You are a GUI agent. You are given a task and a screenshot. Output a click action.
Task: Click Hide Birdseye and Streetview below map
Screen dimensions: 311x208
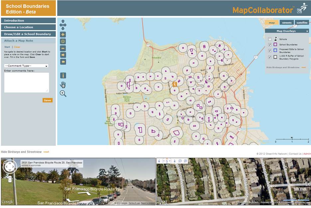point(21,152)
